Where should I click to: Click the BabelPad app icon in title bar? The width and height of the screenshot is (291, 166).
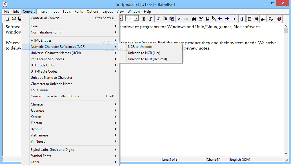5,4
